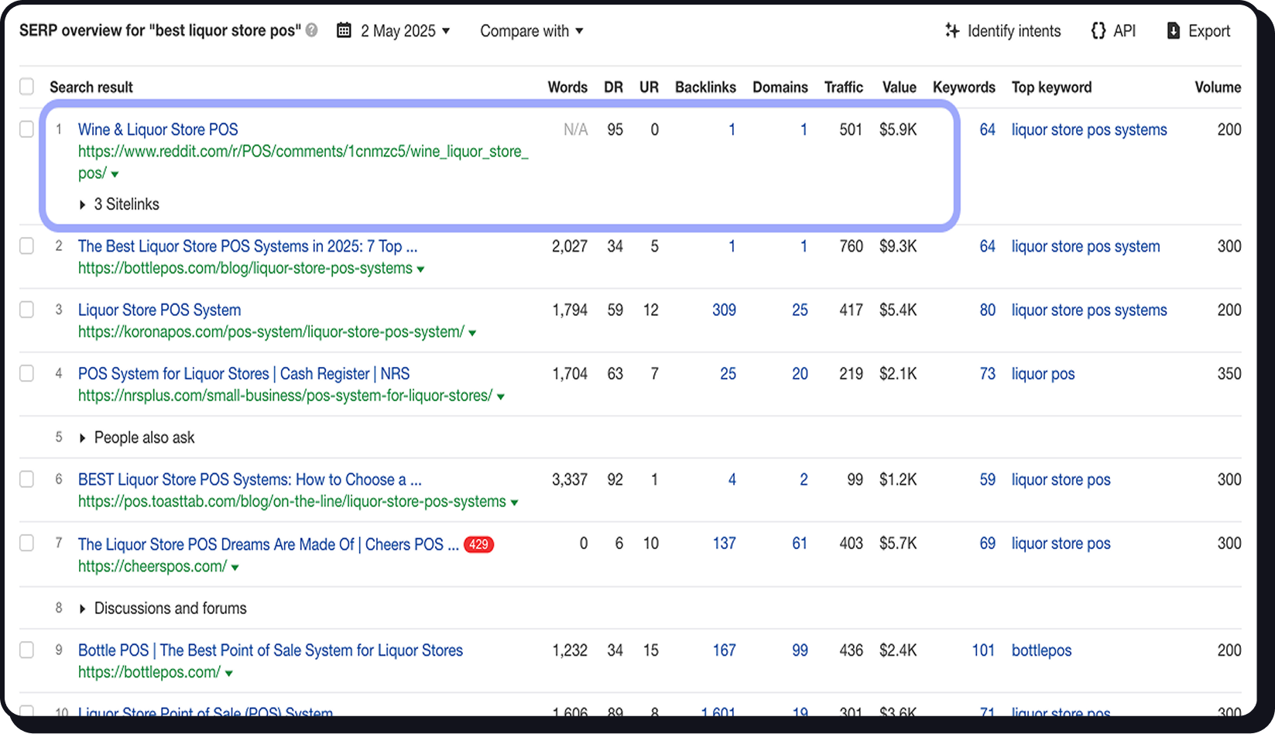Viewport: 1275px width, 734px height.
Task: Expand the 3 Sitelinks row
Action: pyautogui.click(x=119, y=204)
